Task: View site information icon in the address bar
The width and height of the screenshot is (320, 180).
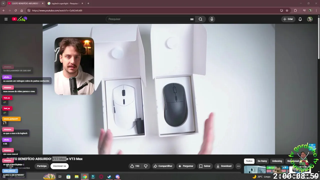Action: tap(29, 10)
